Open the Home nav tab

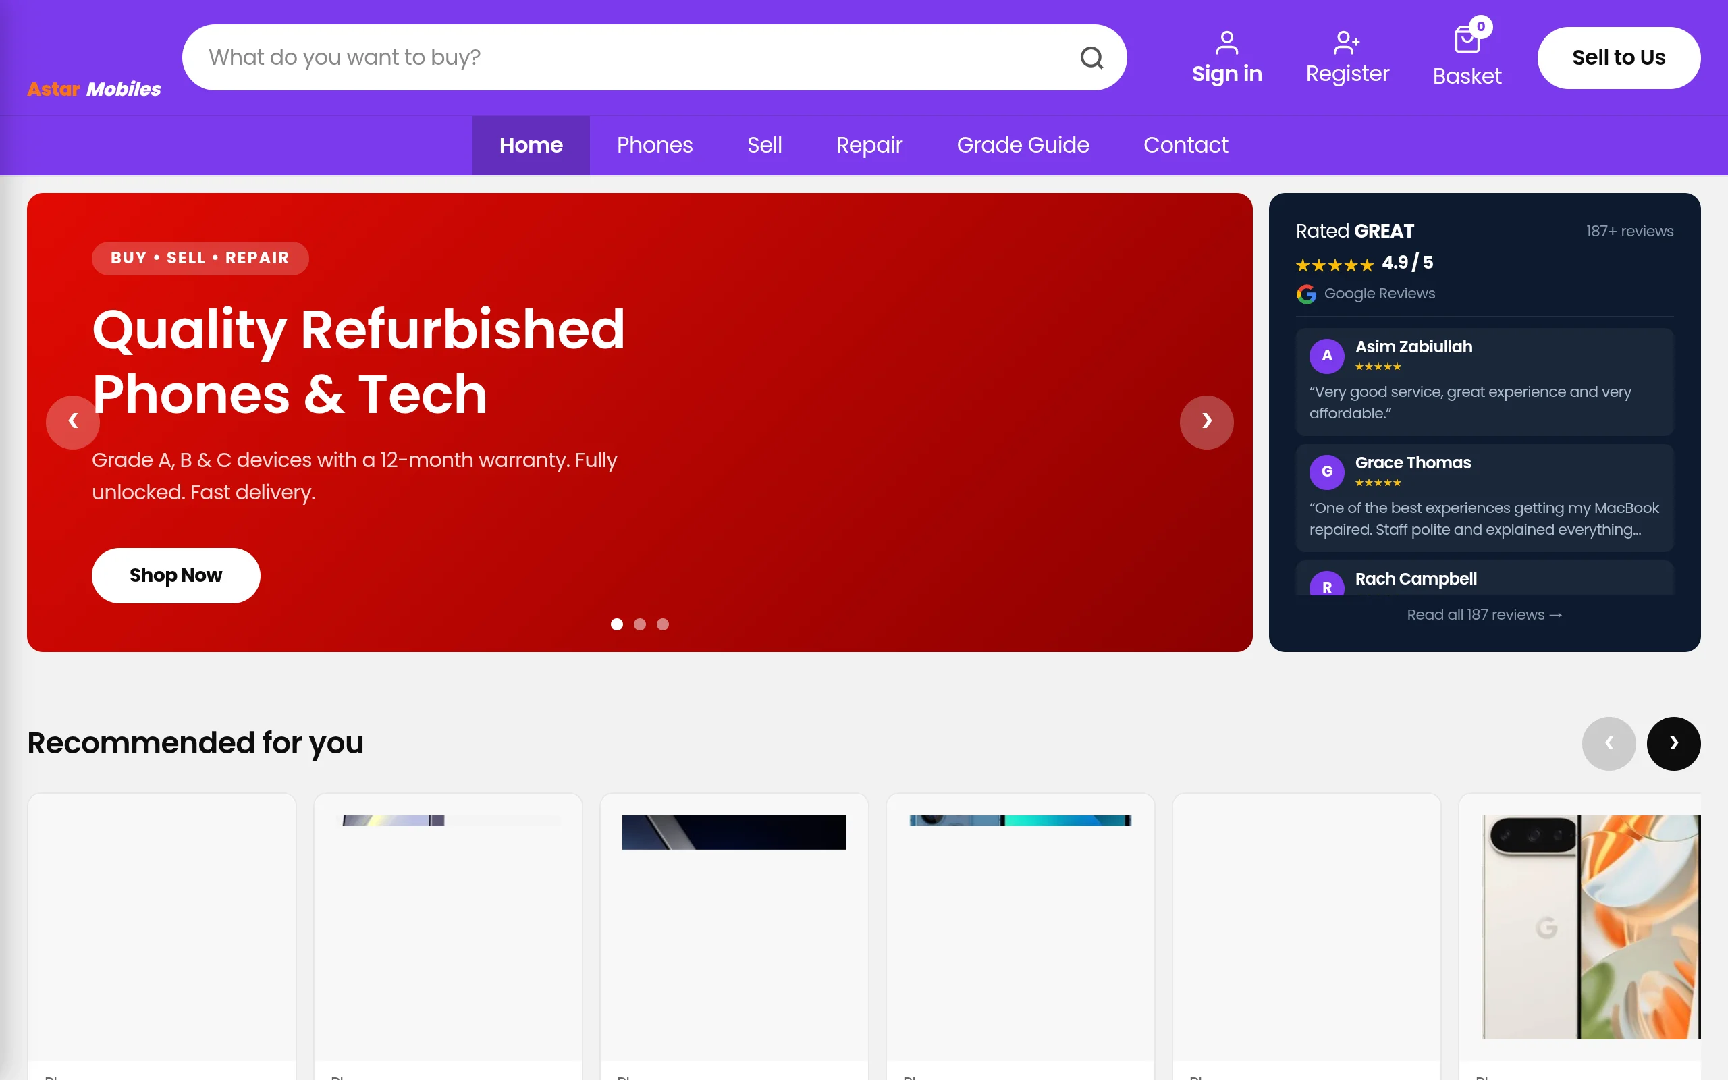531,145
